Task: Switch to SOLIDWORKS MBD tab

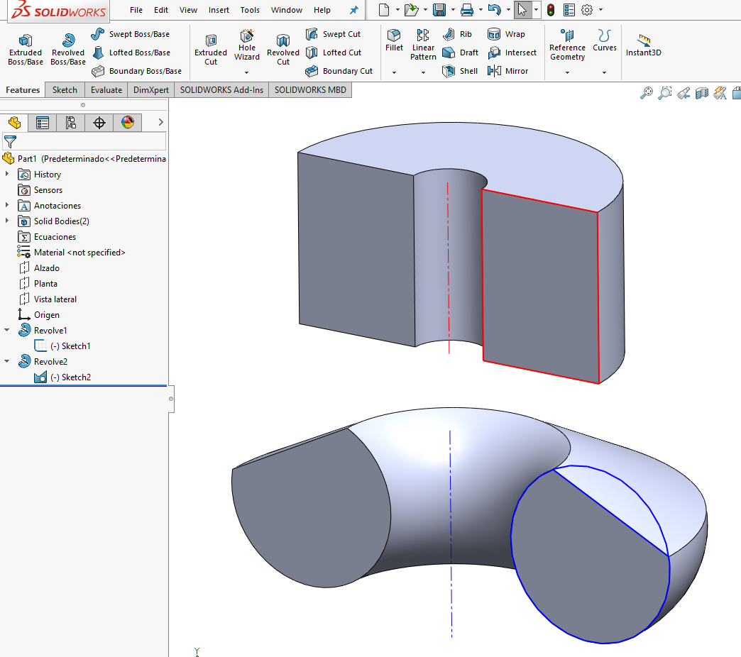Action: pyautogui.click(x=309, y=90)
